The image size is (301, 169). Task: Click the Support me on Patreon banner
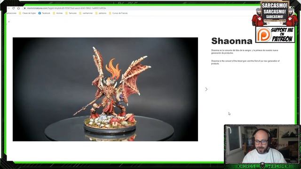pyautogui.click(x=275, y=34)
